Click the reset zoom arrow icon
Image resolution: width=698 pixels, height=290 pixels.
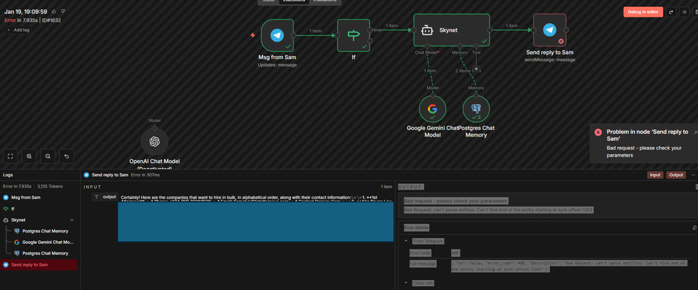pos(67,156)
